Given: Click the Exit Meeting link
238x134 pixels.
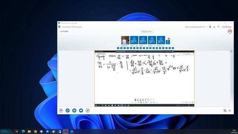Looking at the screenshot, I should [x=227, y=27].
